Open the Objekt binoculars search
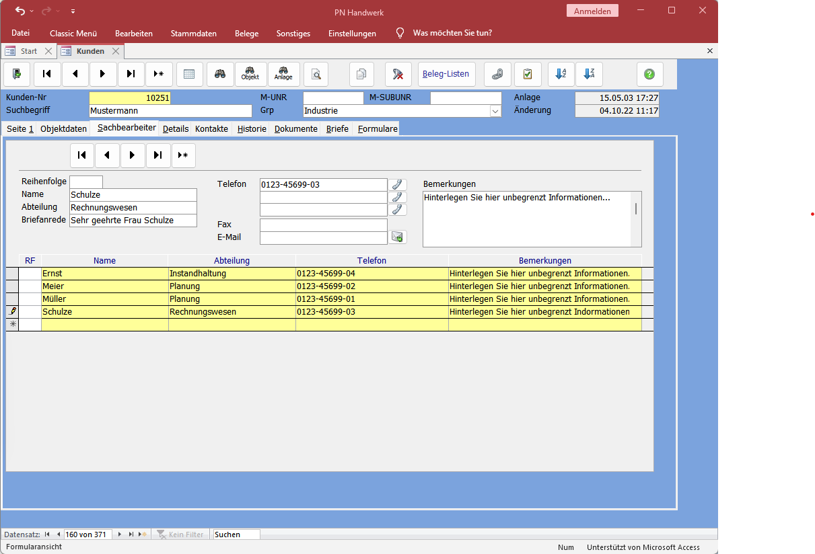815x554 pixels. [250, 74]
